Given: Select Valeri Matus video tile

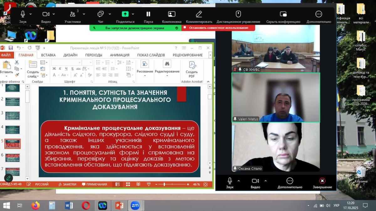Looking at the screenshot, I should pos(276,97).
